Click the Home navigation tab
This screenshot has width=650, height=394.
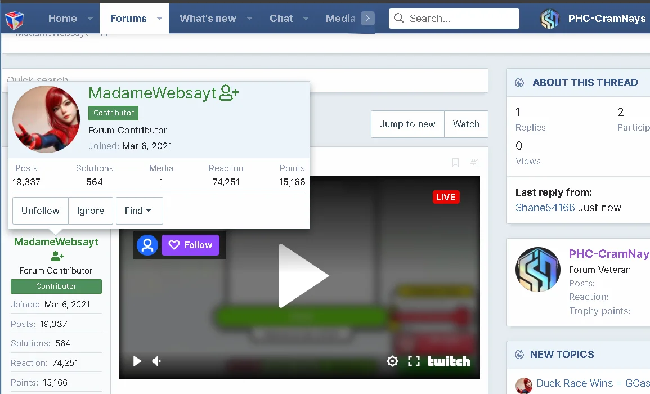point(62,18)
